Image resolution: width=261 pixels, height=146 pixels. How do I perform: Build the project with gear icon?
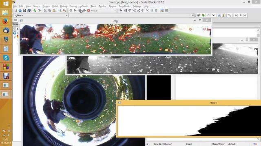71,11
